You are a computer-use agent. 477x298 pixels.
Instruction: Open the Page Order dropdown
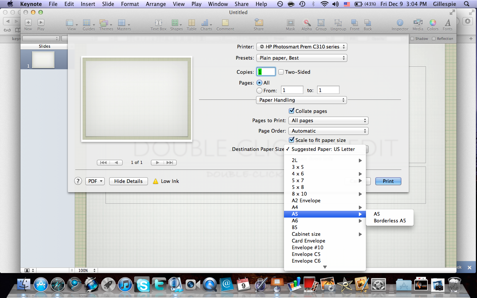click(x=328, y=131)
